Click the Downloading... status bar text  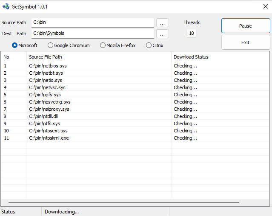tap(62, 212)
